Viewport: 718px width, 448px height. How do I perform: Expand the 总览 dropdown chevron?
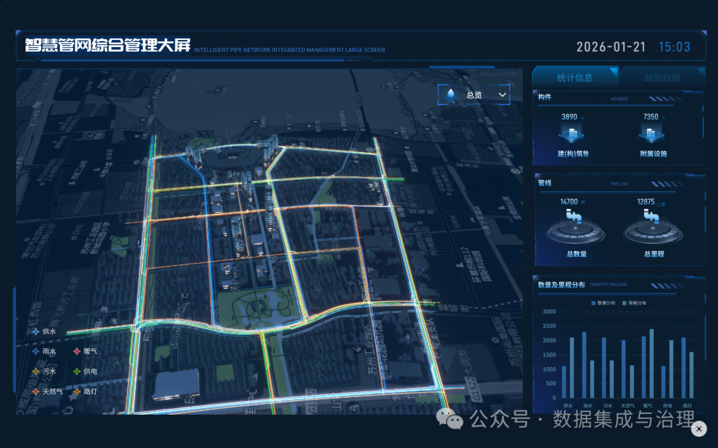[x=503, y=95]
